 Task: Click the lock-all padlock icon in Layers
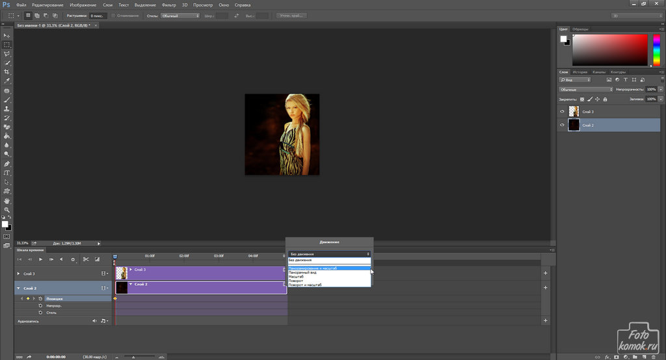[606, 99]
